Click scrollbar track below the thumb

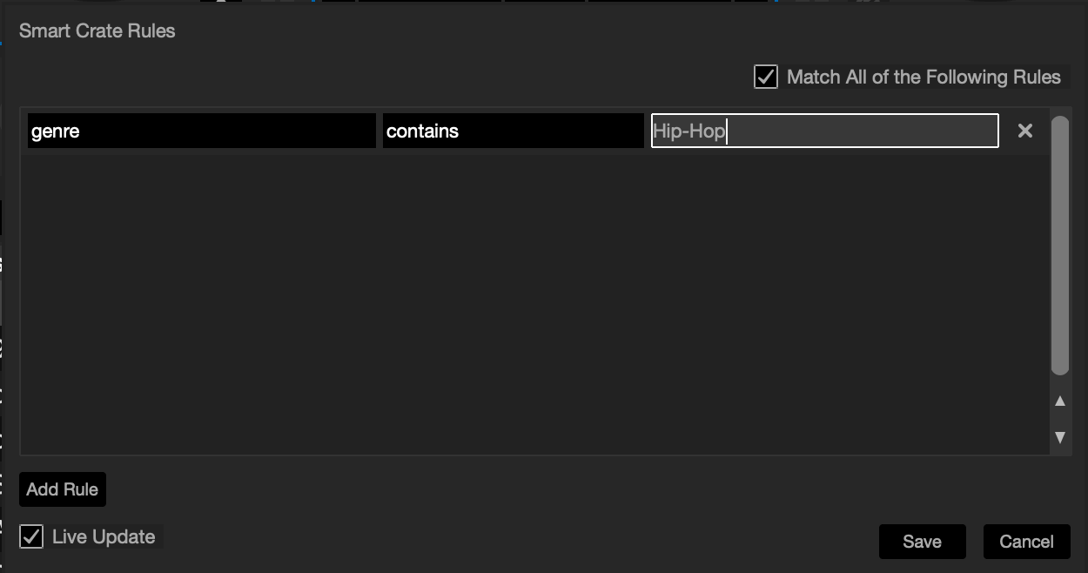click(1059, 383)
